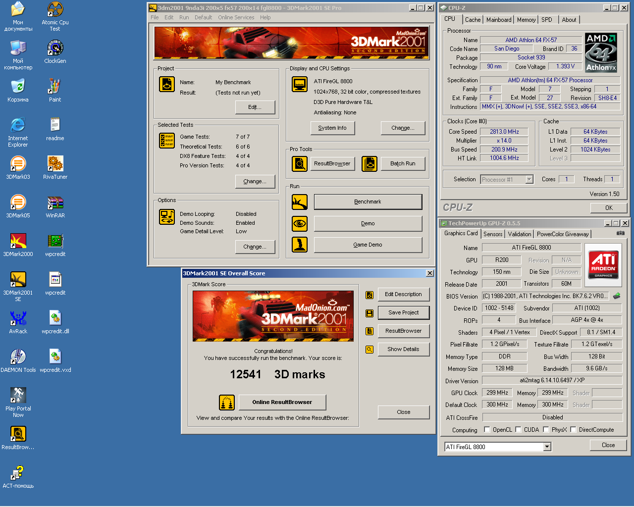Click the floppy icon beside Save Project

[x=370, y=313]
